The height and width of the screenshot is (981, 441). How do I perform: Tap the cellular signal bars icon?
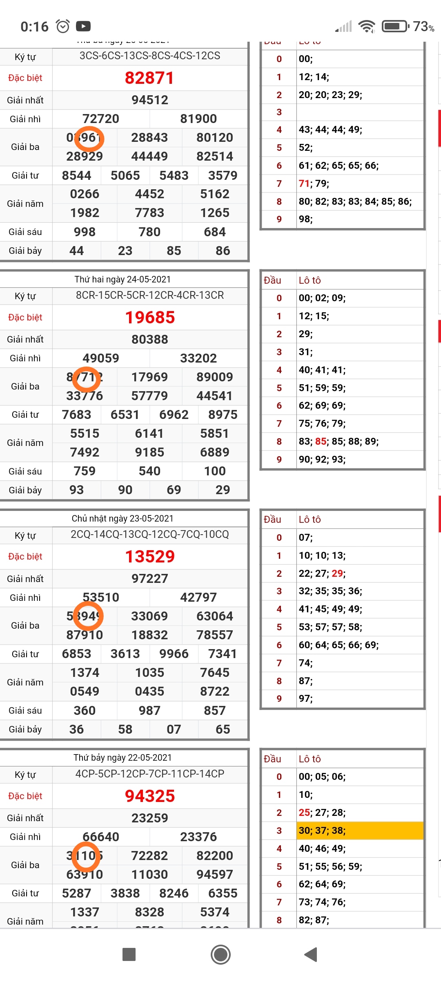coord(343,27)
